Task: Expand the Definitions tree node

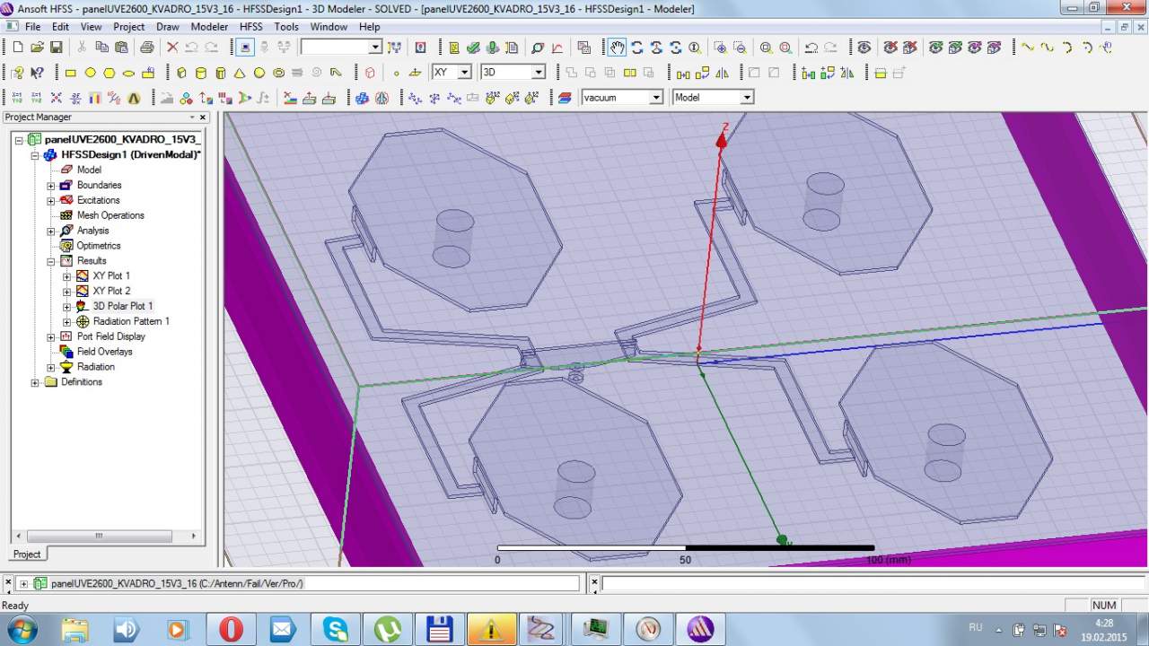Action: pos(35,382)
